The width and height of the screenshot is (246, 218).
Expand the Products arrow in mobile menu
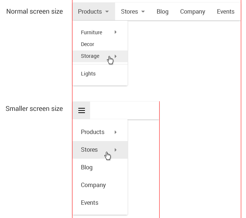tap(115, 132)
